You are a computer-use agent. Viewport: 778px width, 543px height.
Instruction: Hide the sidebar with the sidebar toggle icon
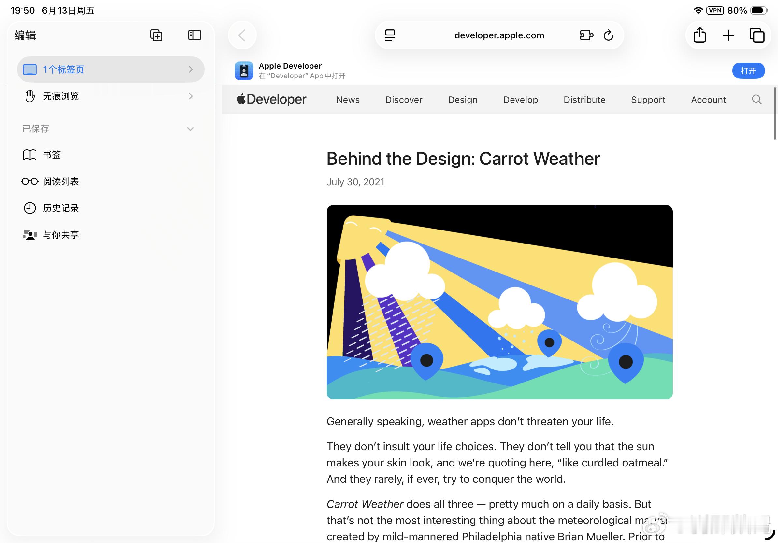(x=194, y=35)
